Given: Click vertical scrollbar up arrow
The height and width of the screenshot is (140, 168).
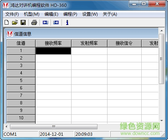Looking at the screenshot, I should tap(162, 31).
